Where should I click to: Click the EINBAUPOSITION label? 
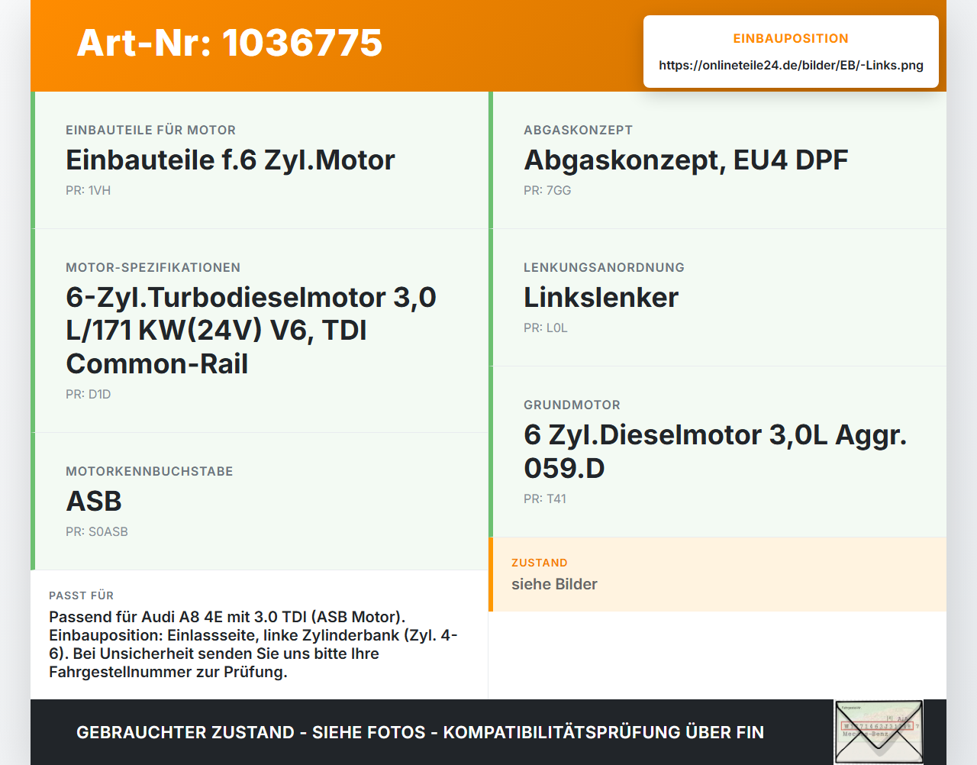791,38
